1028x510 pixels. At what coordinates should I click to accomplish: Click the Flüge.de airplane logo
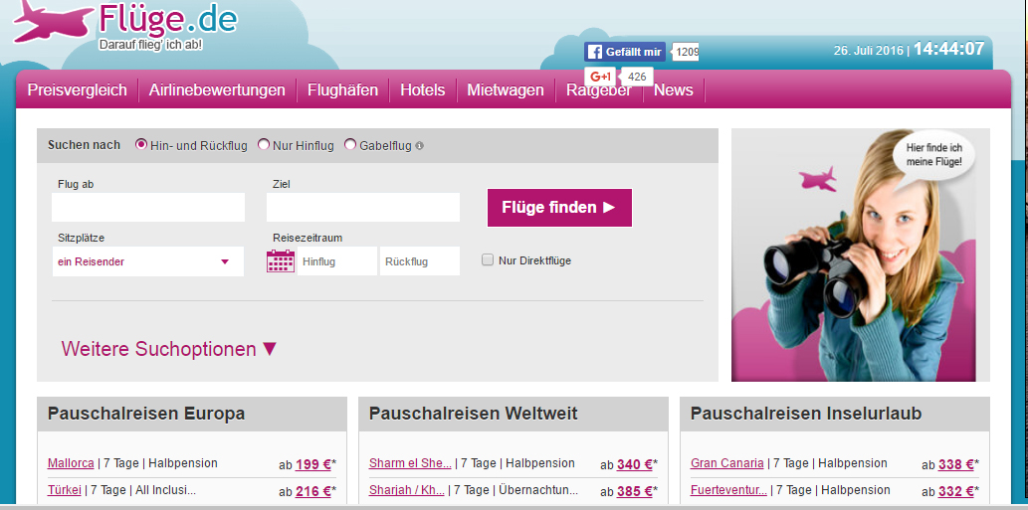tap(55, 23)
